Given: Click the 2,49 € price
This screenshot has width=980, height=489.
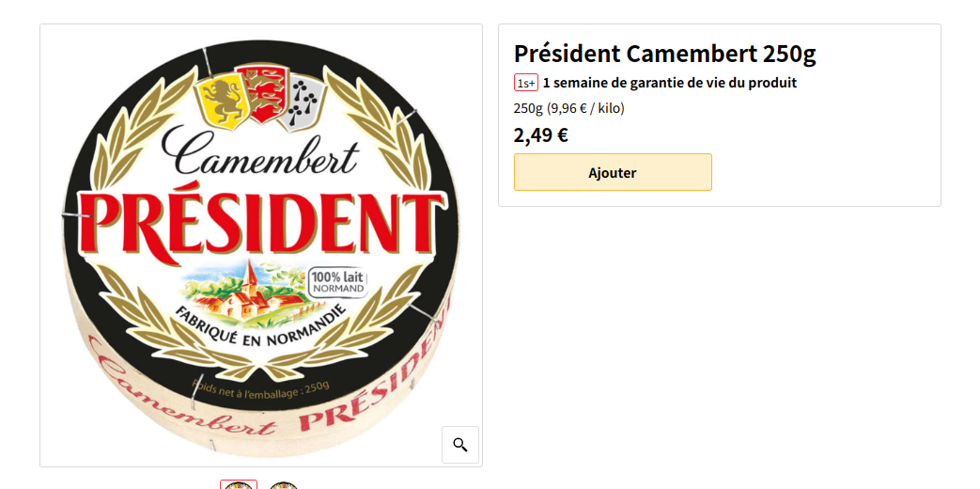Looking at the screenshot, I should tap(540, 134).
